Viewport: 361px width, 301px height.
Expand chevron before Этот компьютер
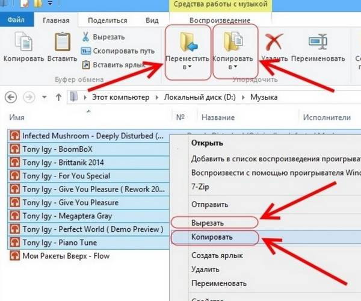coord(85,98)
